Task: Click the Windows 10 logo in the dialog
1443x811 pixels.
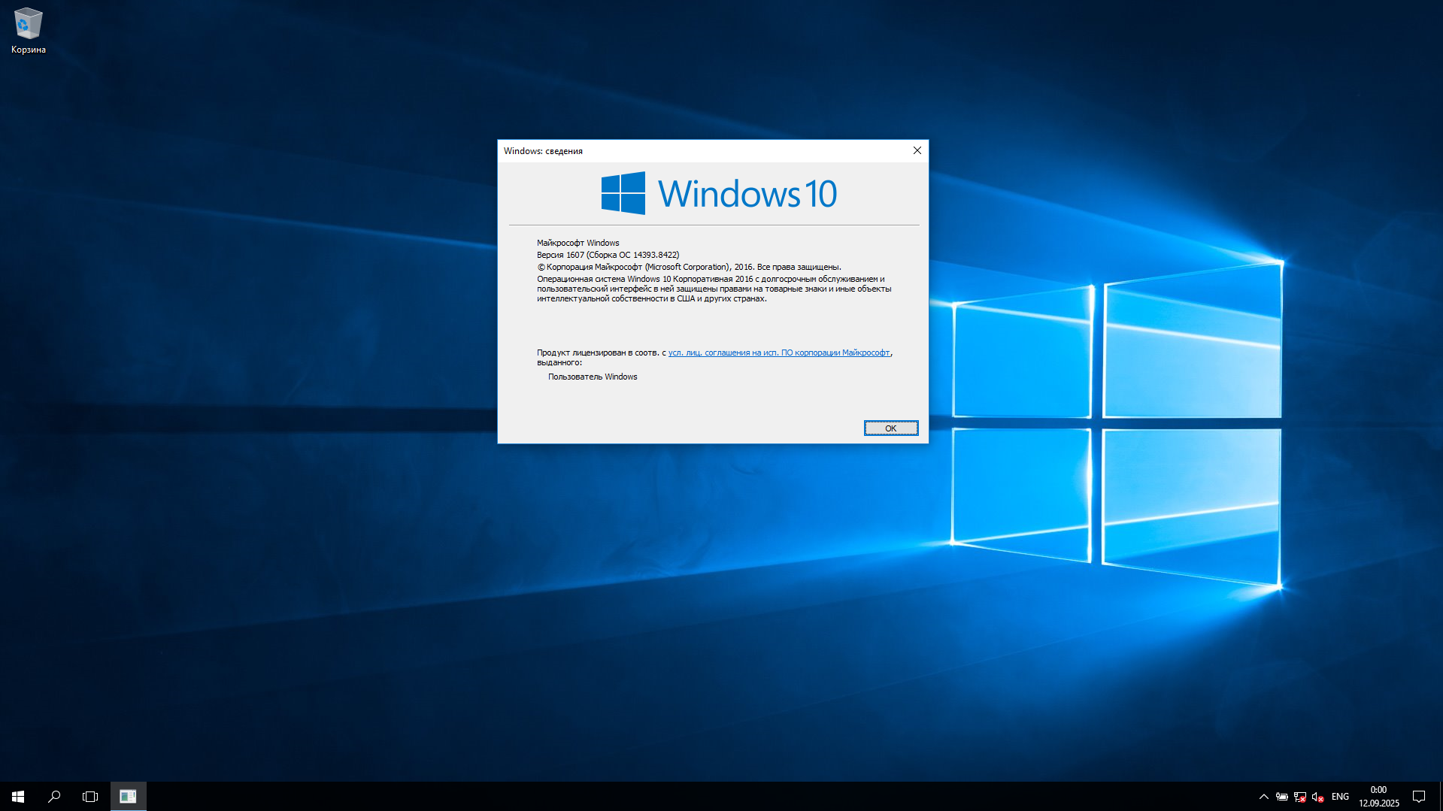Action: (x=719, y=193)
